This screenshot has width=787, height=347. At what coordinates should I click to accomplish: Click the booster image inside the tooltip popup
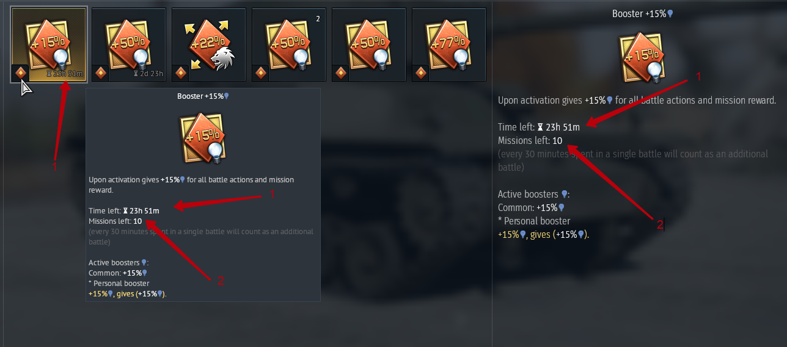203,138
